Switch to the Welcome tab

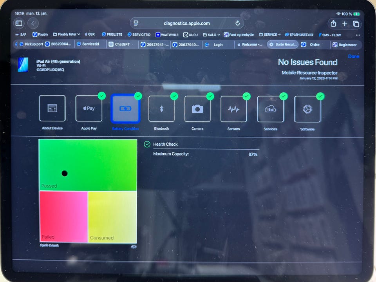point(249,45)
